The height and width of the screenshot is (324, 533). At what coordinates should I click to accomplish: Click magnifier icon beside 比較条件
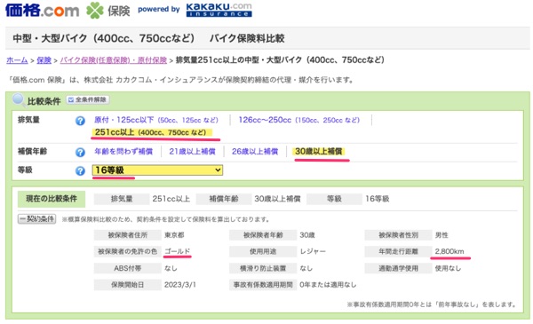coord(19,99)
